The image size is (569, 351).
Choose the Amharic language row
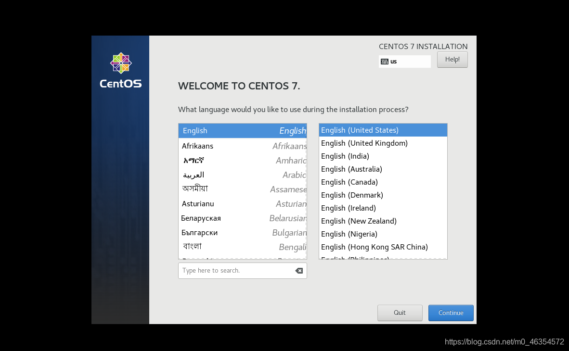[x=243, y=161]
